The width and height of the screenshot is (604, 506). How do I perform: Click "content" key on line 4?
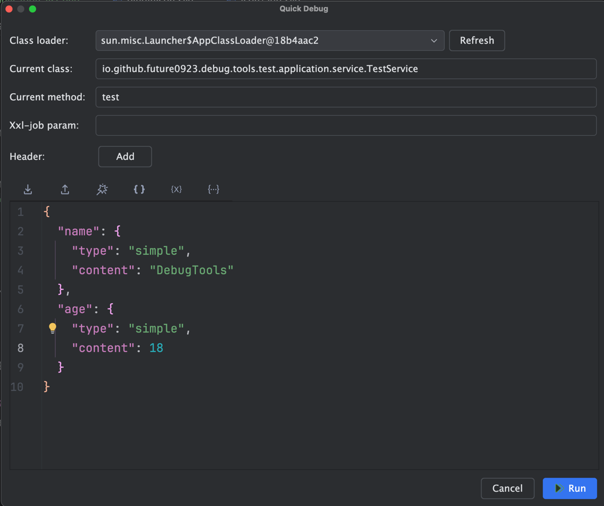pos(103,270)
